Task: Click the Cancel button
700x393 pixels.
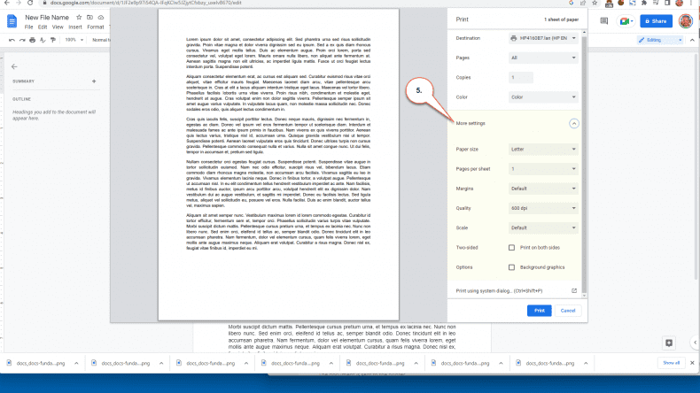Action: coord(568,311)
